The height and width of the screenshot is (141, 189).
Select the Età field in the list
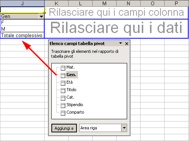point(69,82)
